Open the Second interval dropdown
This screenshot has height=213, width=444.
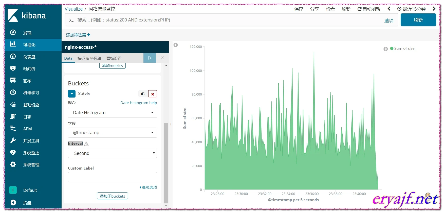(x=113, y=153)
